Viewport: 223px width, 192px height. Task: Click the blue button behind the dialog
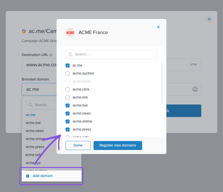184,111
